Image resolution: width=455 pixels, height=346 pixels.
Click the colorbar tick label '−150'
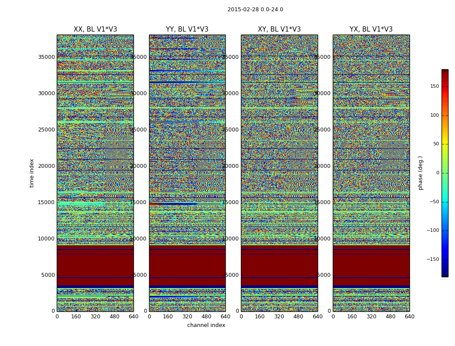click(432, 259)
